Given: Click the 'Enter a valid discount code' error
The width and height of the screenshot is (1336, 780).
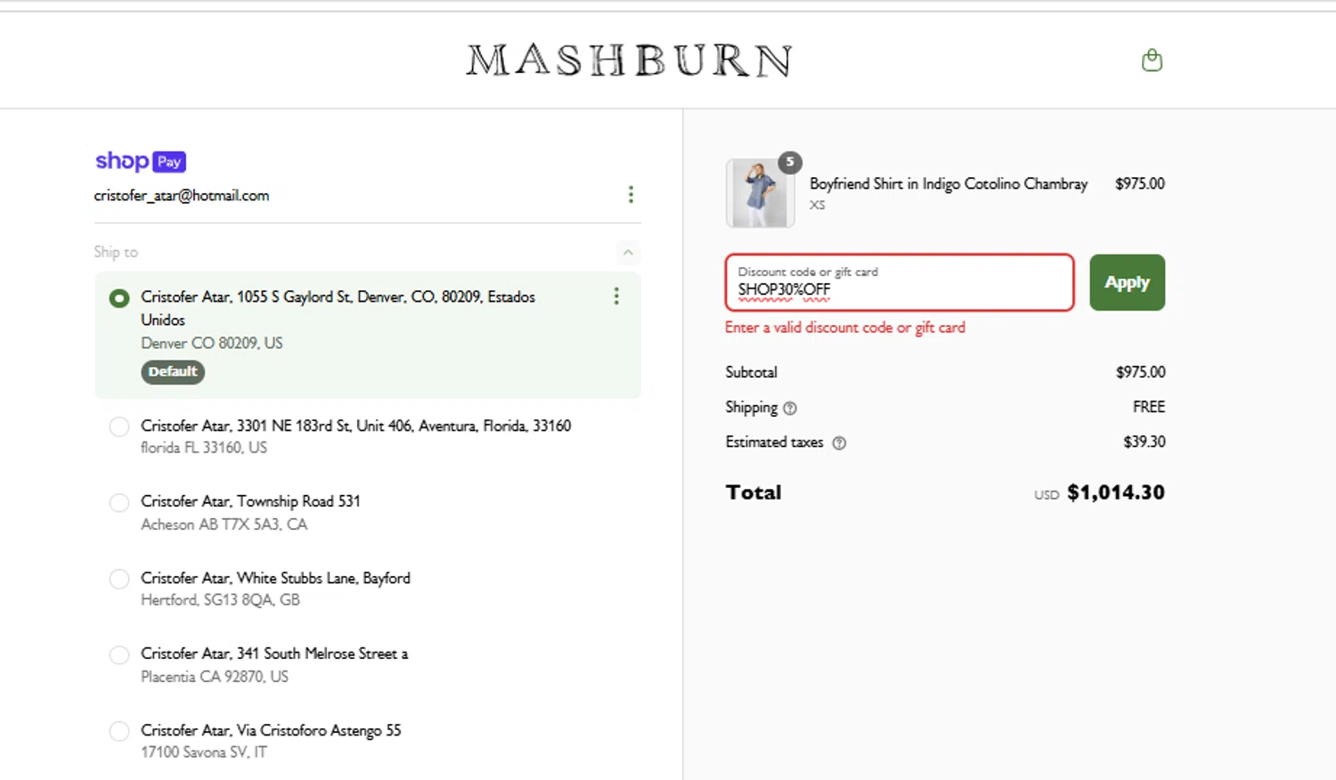Looking at the screenshot, I should click(845, 328).
